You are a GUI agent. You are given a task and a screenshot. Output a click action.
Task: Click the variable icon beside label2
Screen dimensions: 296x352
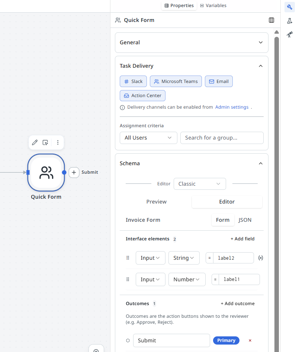(261, 258)
